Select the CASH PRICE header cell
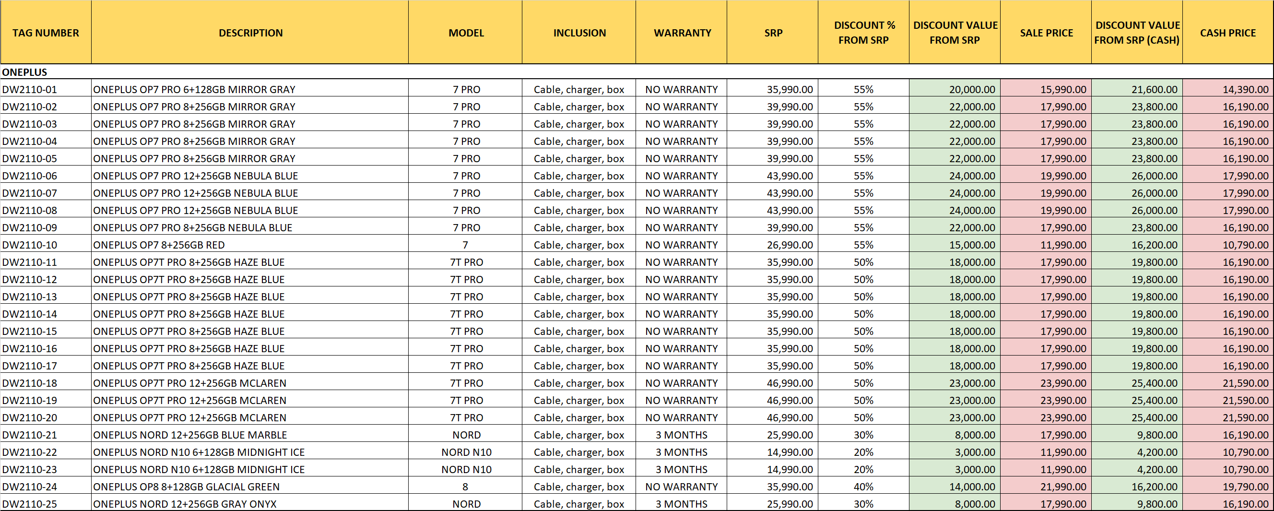 (x=1228, y=32)
